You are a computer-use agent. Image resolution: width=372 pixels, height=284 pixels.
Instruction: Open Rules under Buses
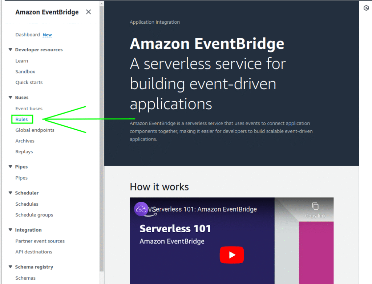pyautogui.click(x=21, y=119)
